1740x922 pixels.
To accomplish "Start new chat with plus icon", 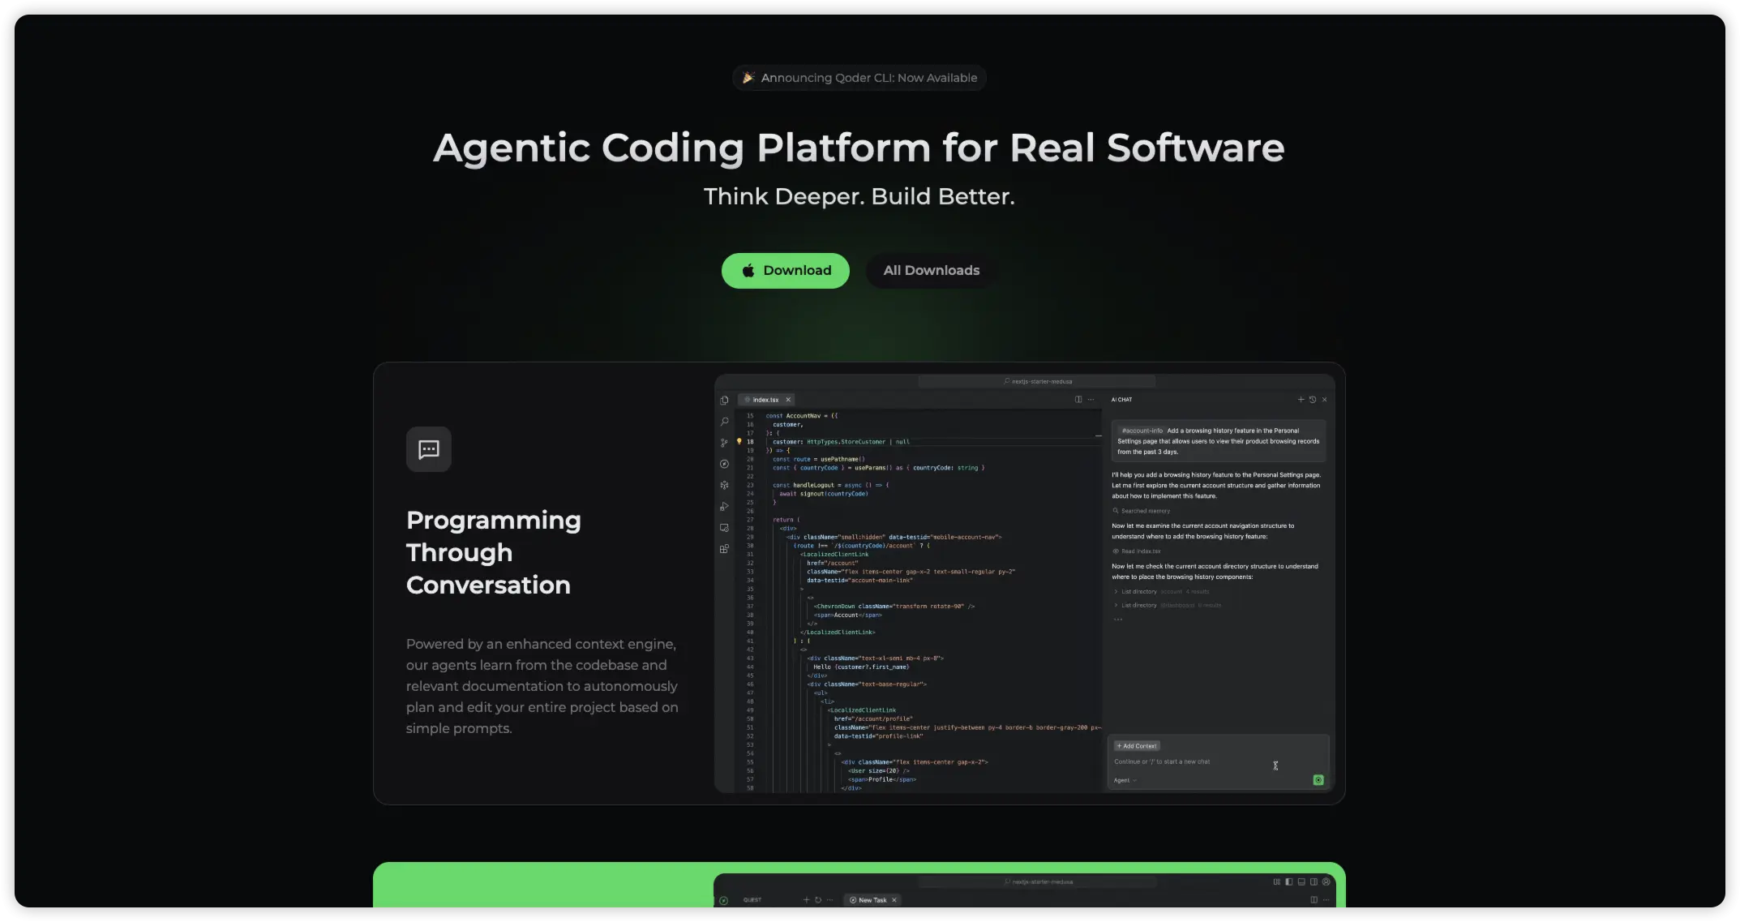I will (x=1301, y=400).
